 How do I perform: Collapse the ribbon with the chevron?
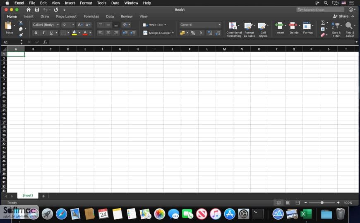(x=353, y=16)
